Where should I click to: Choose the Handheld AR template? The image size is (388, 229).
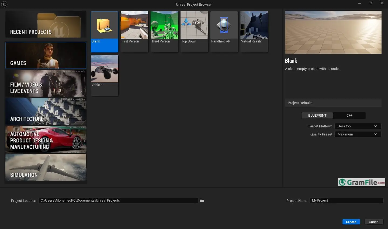(x=224, y=32)
